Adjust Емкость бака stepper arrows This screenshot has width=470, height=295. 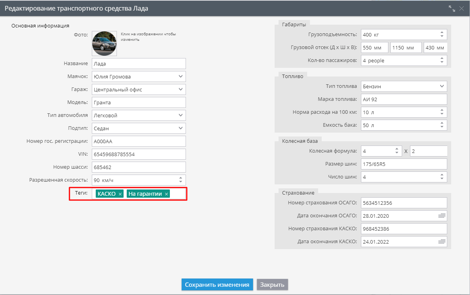[x=442, y=125]
